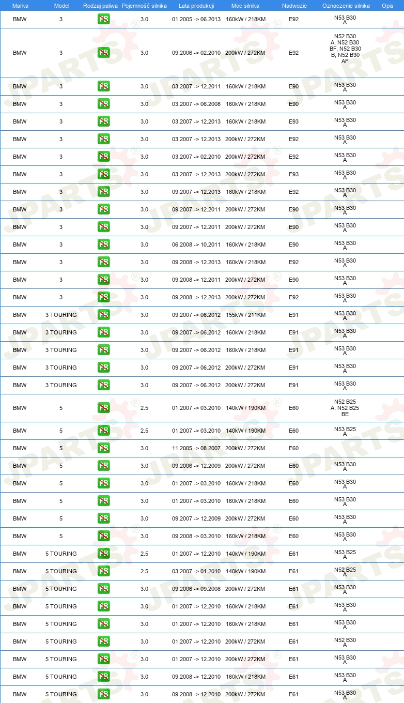Click the Rodzaj paliwa column header
Screen dimensions: 404x703
(x=100, y=6)
